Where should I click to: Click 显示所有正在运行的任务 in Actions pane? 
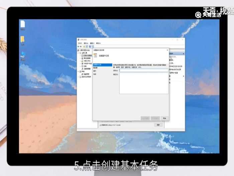(x=175, y=66)
